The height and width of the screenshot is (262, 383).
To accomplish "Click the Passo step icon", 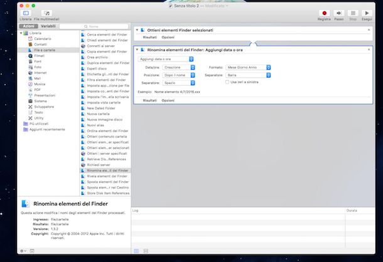I will (339, 13).
